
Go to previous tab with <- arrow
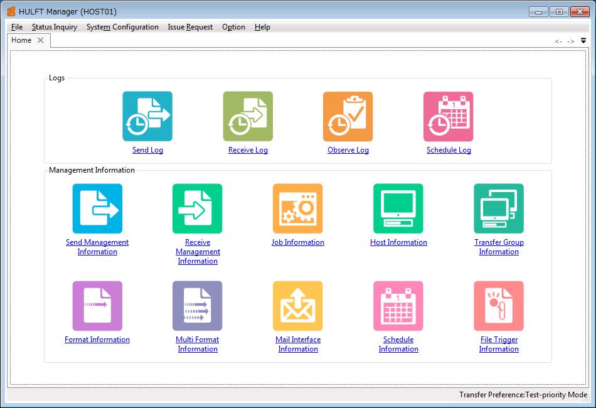pyautogui.click(x=558, y=41)
